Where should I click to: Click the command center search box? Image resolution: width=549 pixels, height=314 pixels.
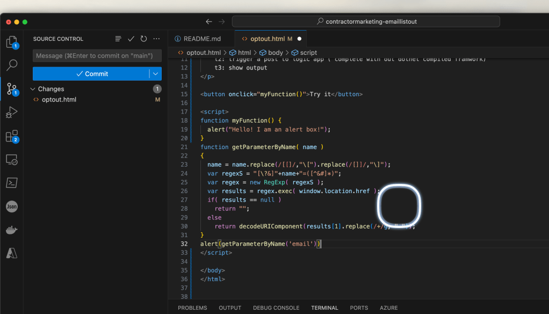[366, 22]
